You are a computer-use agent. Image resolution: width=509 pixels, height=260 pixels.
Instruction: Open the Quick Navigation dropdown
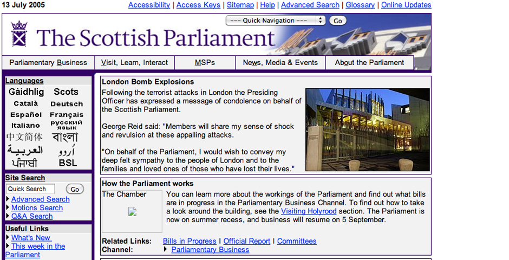pos(275,21)
